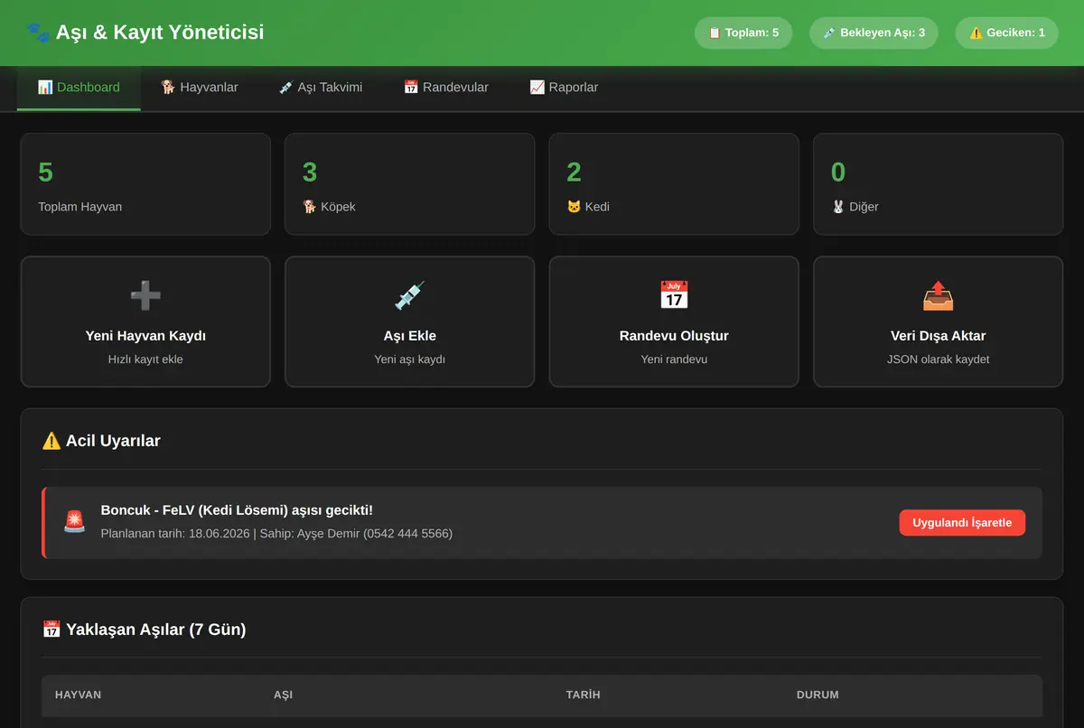The width and height of the screenshot is (1084, 728).
Task: Click the TARİH column header
Action: (x=584, y=695)
